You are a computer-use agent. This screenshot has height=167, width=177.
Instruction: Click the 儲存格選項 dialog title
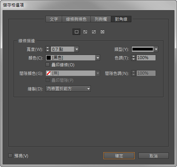(13, 5)
